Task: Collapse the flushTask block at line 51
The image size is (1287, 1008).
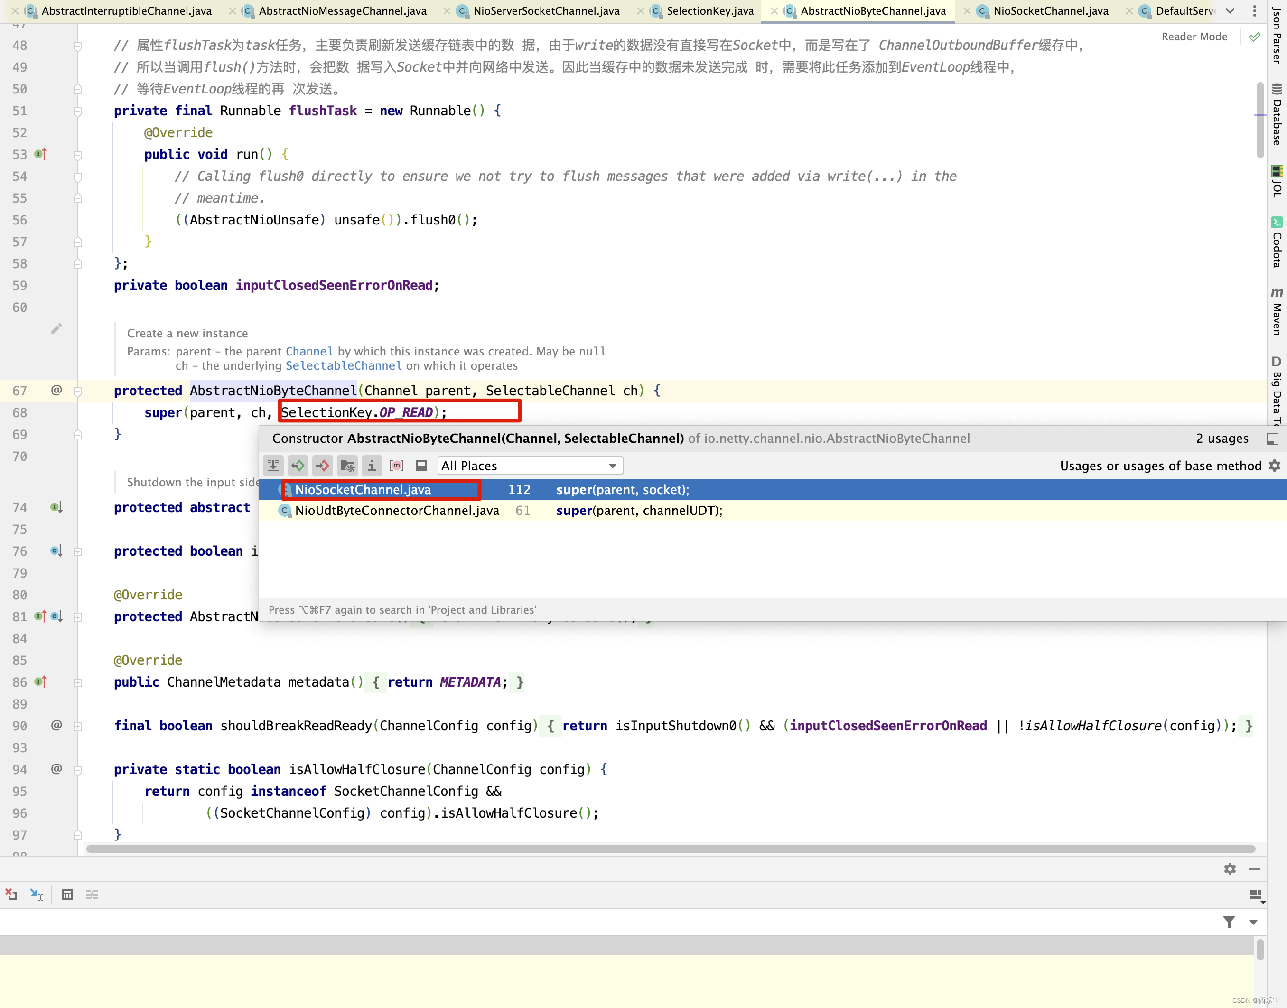Action: 78,111
